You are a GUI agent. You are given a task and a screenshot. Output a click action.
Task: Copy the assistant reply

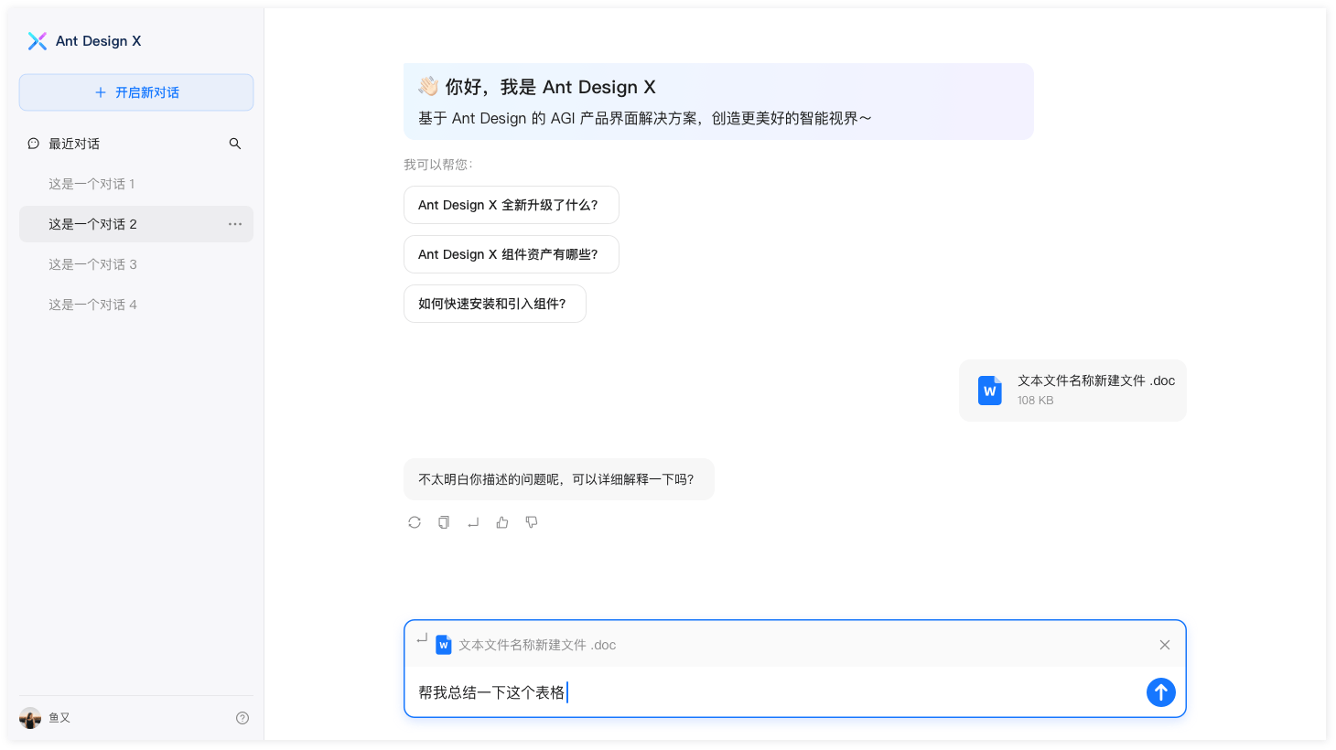pyautogui.click(x=444, y=522)
